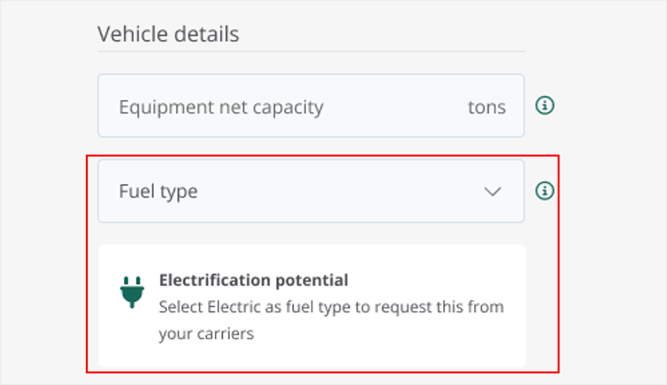Click the your carriers text in card

pos(206,334)
